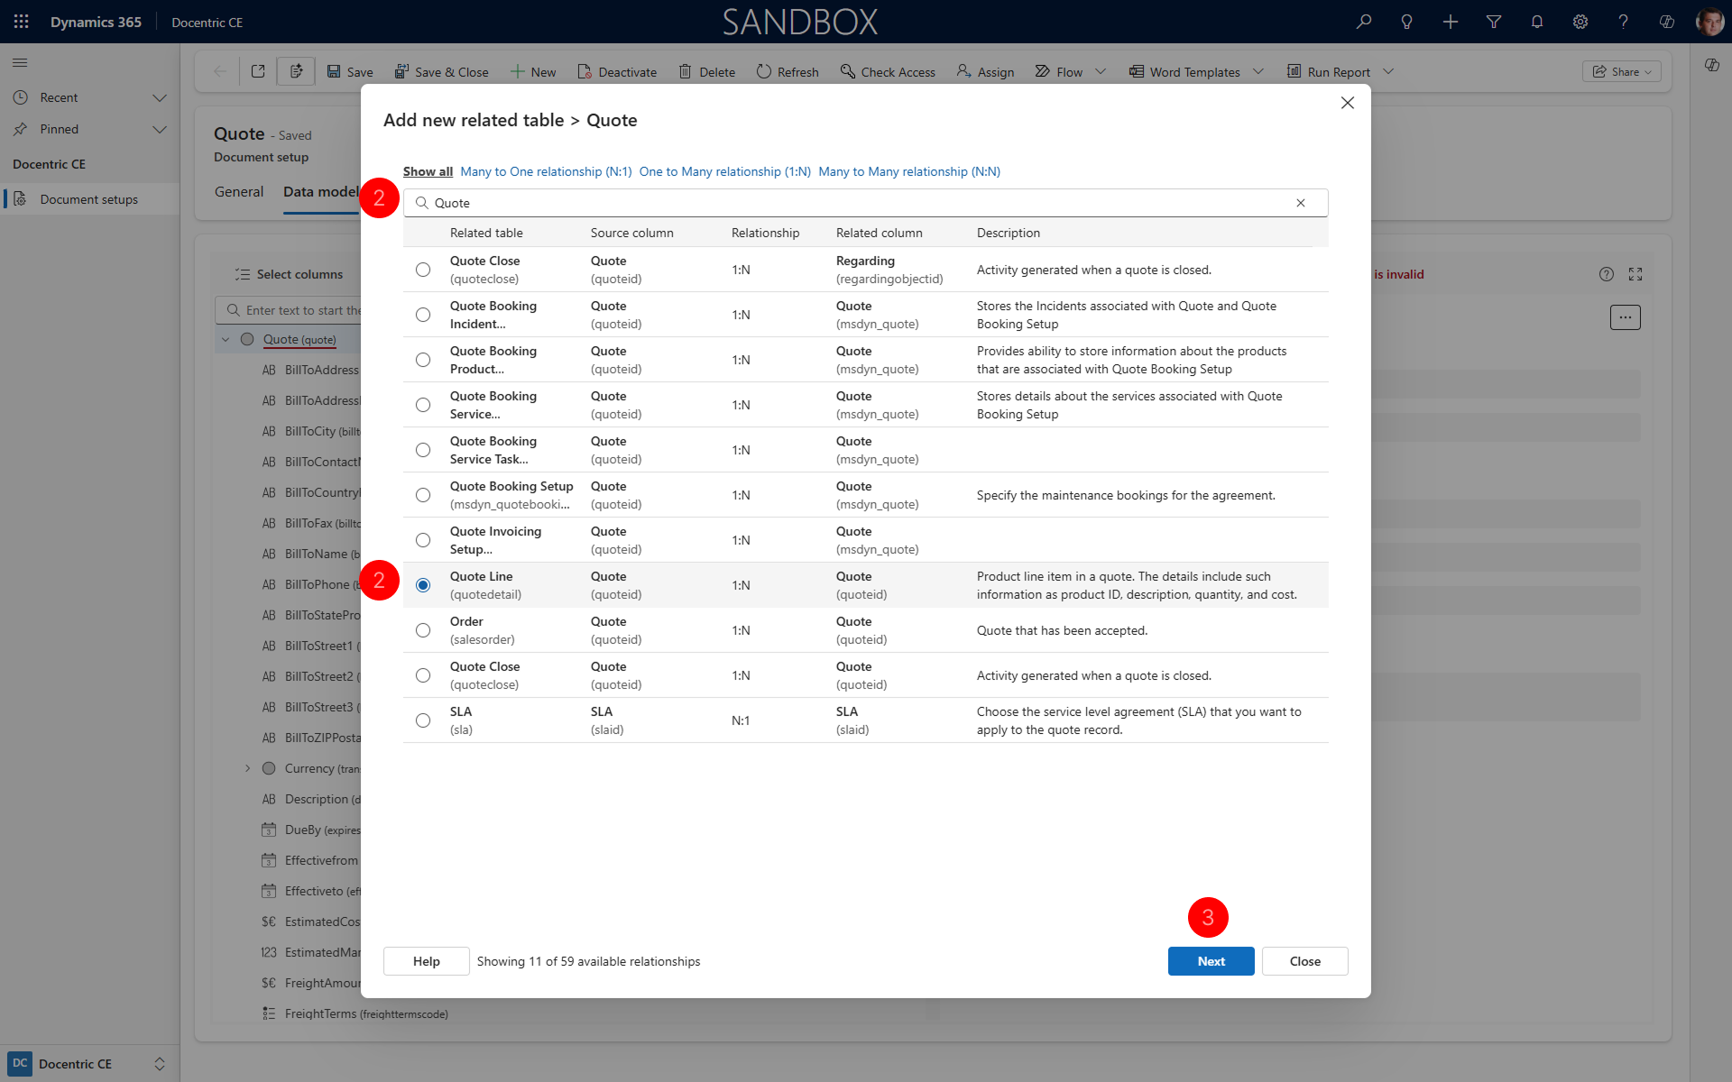Open the Docentric CE area switcher
This screenshot has height=1082, width=1732.
88,1064
